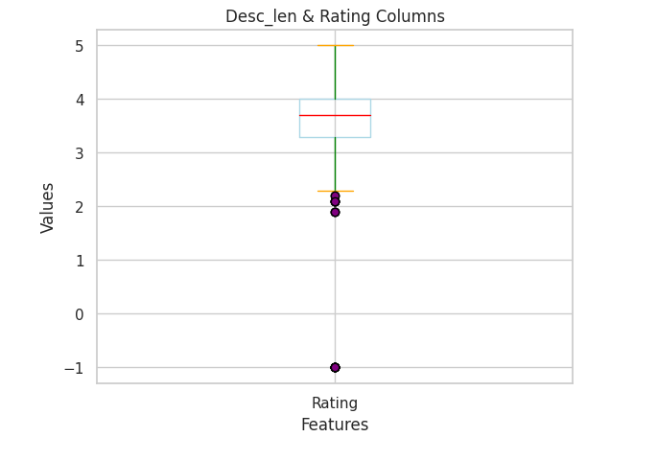Click the 'Values' y-axis label
The height and width of the screenshot is (460, 657).
tap(48, 207)
